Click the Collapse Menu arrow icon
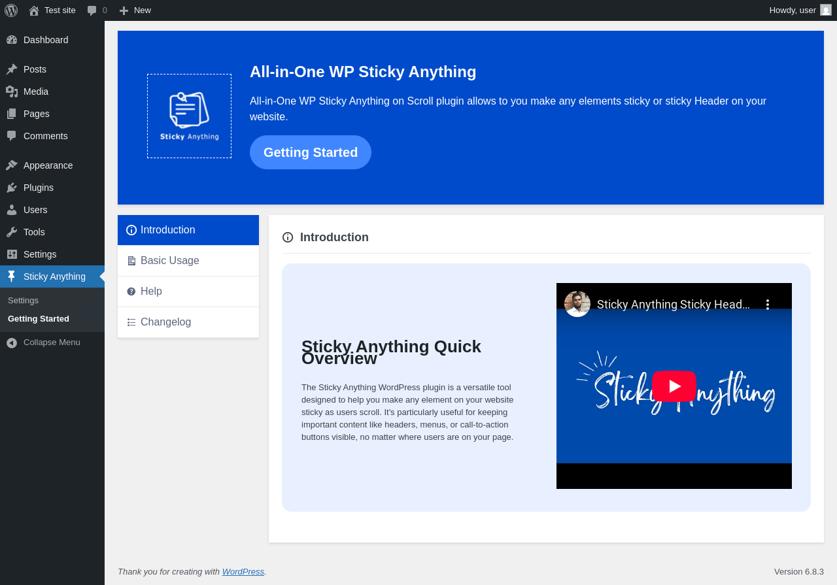Image resolution: width=837 pixels, height=585 pixels. point(12,343)
